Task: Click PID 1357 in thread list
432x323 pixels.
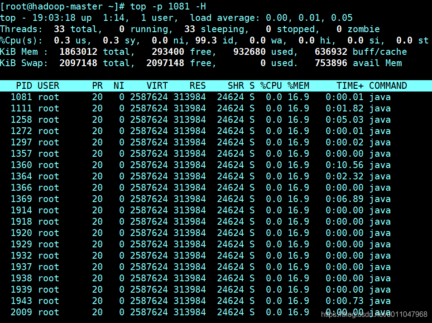Action: click(21, 154)
